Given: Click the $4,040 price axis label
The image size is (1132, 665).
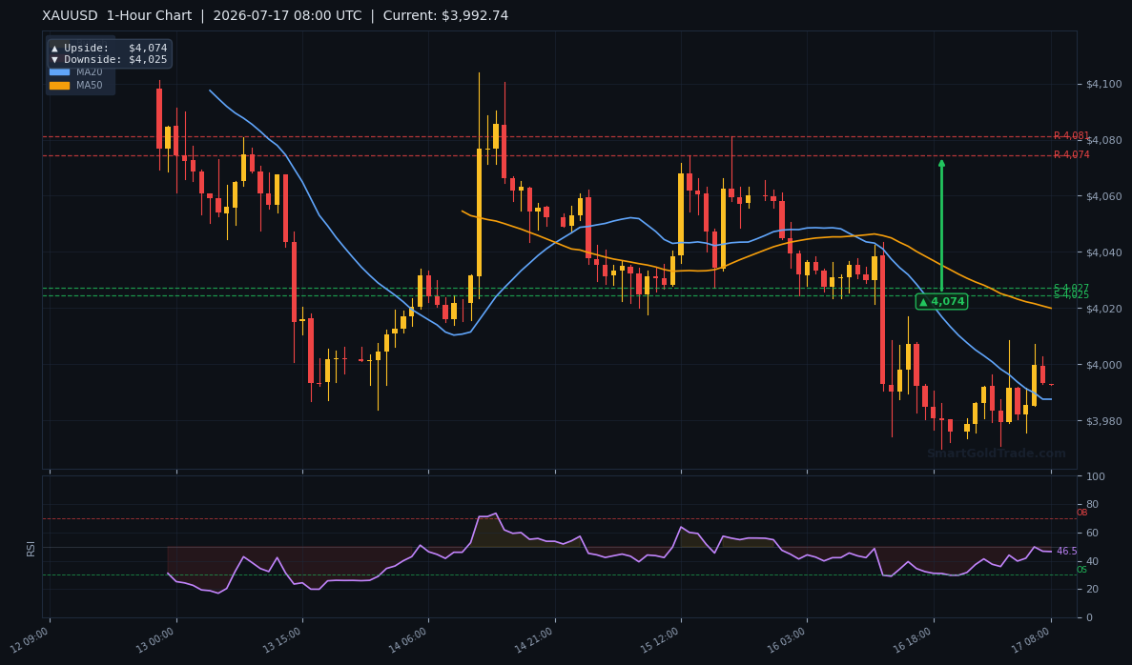Looking at the screenshot, I should pyautogui.click(x=1103, y=252).
